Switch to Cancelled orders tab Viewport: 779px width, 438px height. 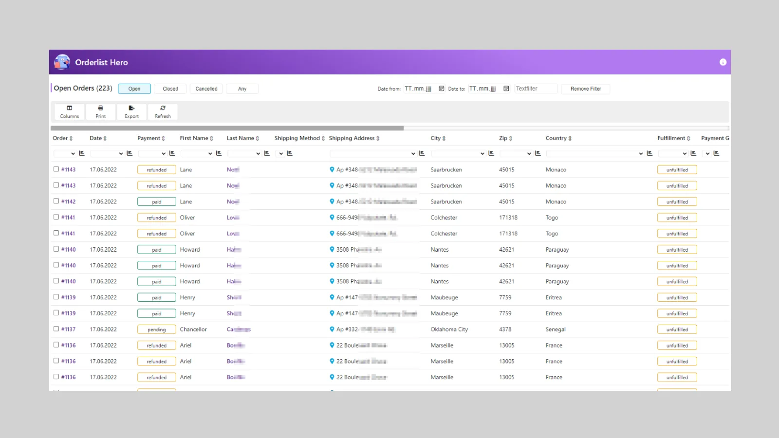coord(206,89)
